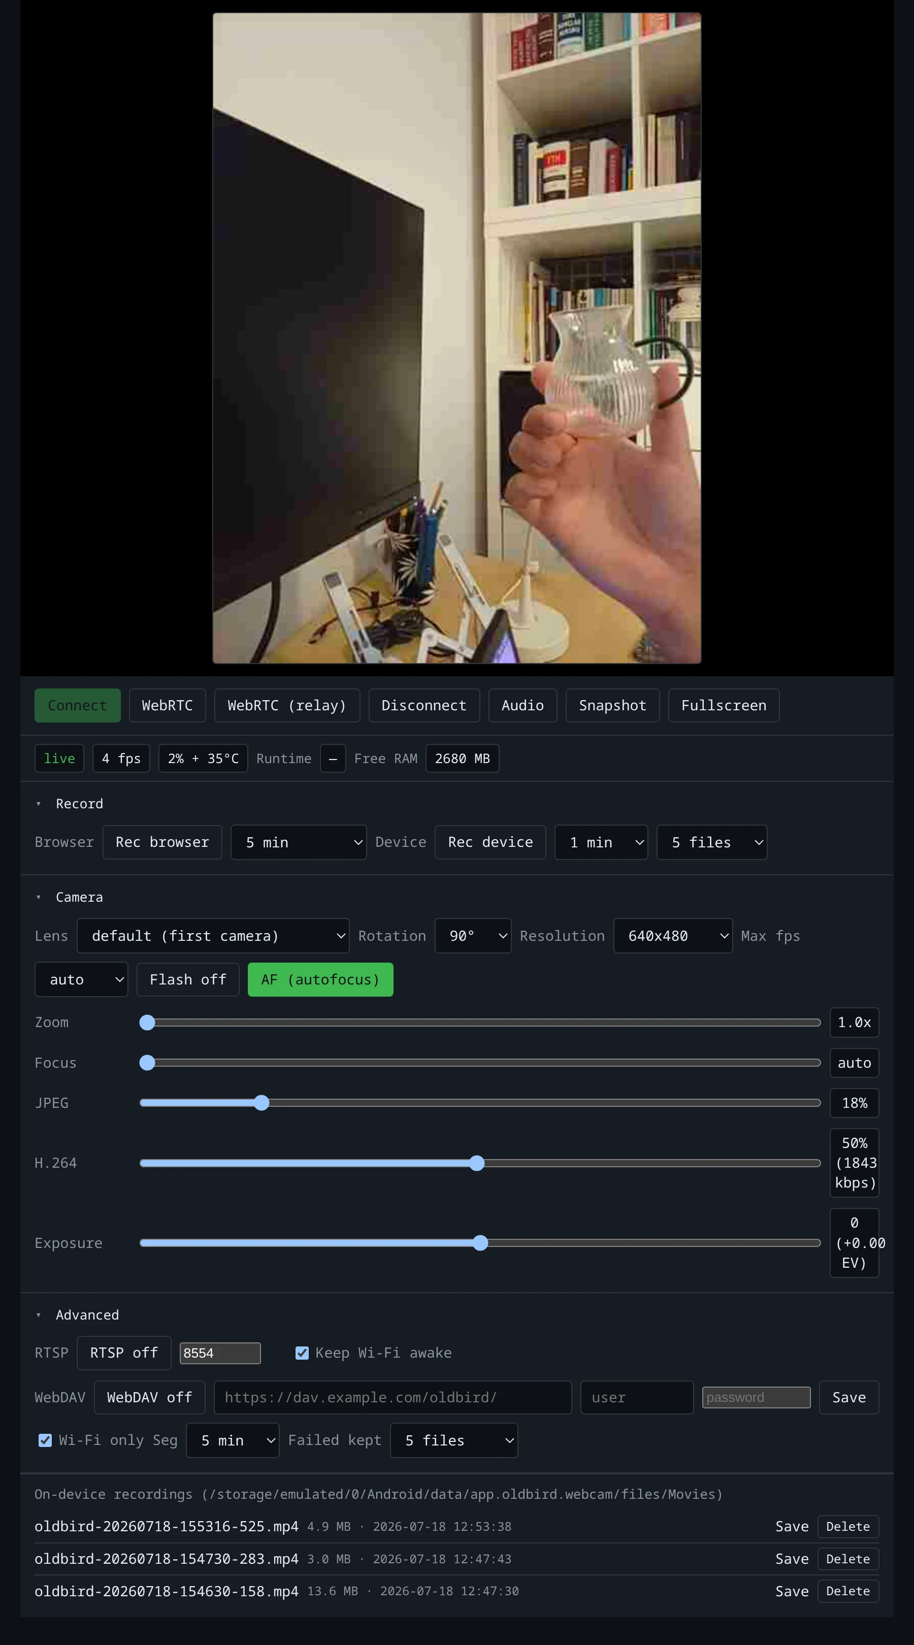Save the WebDAV settings
The image size is (914, 1645).
point(849,1397)
